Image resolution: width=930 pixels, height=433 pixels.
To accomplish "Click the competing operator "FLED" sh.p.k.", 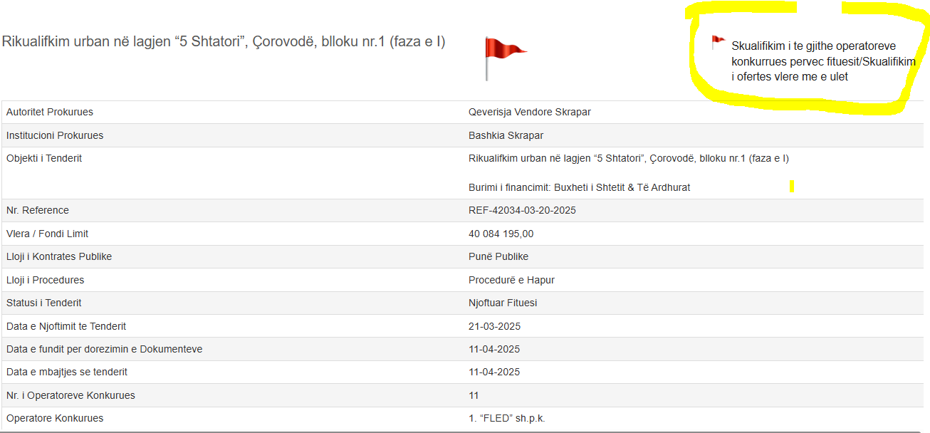I will [x=507, y=418].
